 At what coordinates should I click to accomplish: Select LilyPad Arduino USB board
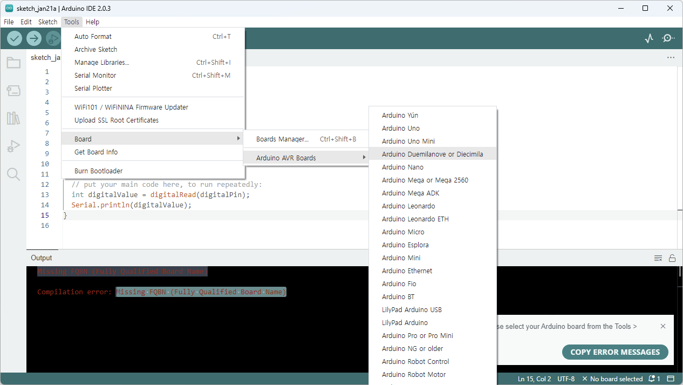[433, 310]
